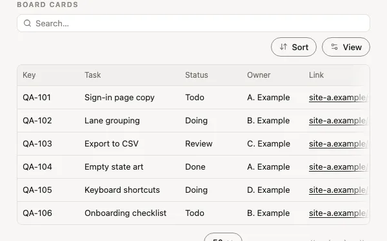Click the Sign-in page copy task
Screen dimensions: 387x241
(x=119, y=98)
